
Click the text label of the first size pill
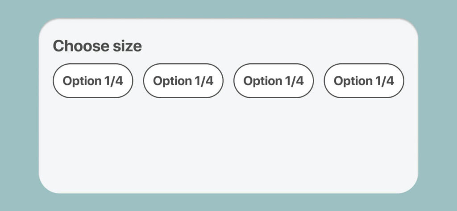(x=93, y=81)
